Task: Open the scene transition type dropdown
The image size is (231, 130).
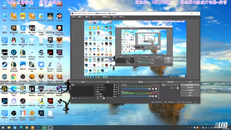Action: (170, 85)
